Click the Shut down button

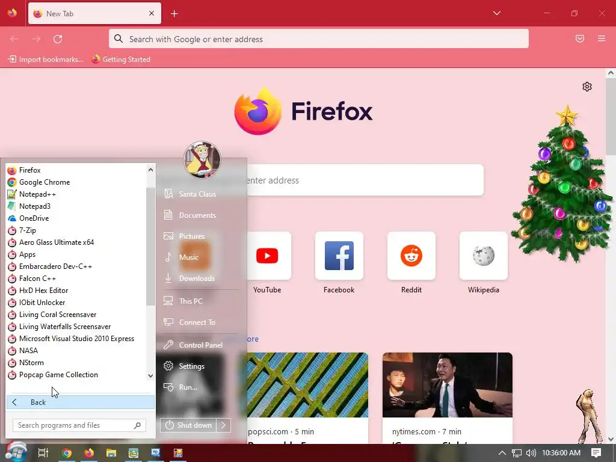(x=188, y=425)
